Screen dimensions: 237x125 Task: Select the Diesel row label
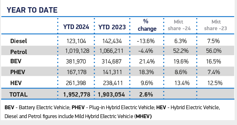(x=18, y=41)
